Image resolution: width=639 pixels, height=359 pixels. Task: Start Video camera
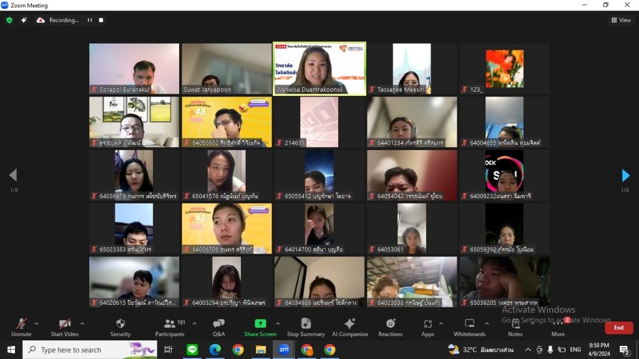[64, 328]
